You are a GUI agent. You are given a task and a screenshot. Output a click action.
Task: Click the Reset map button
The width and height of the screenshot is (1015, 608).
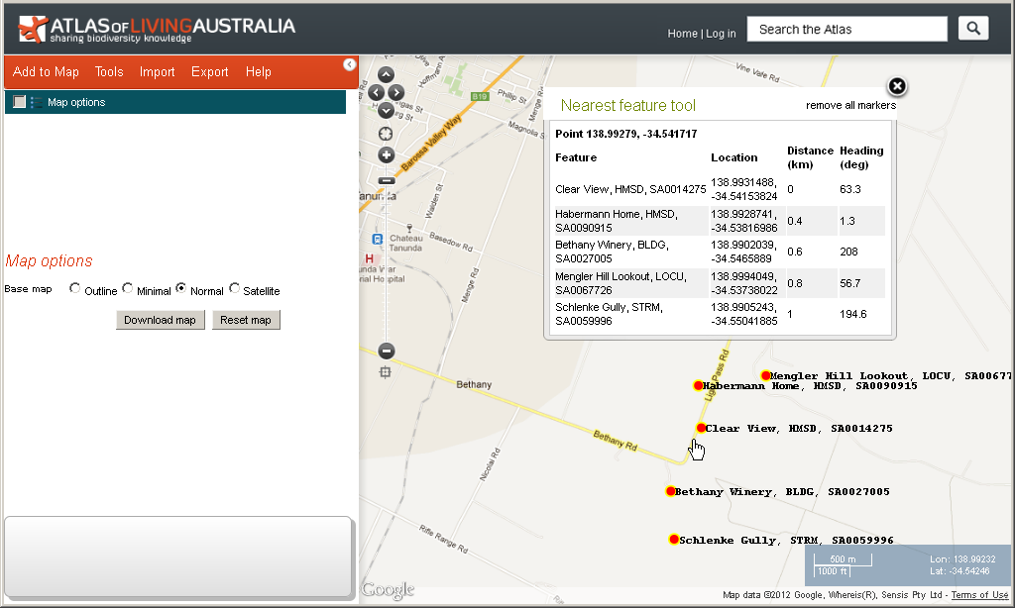[x=246, y=320]
